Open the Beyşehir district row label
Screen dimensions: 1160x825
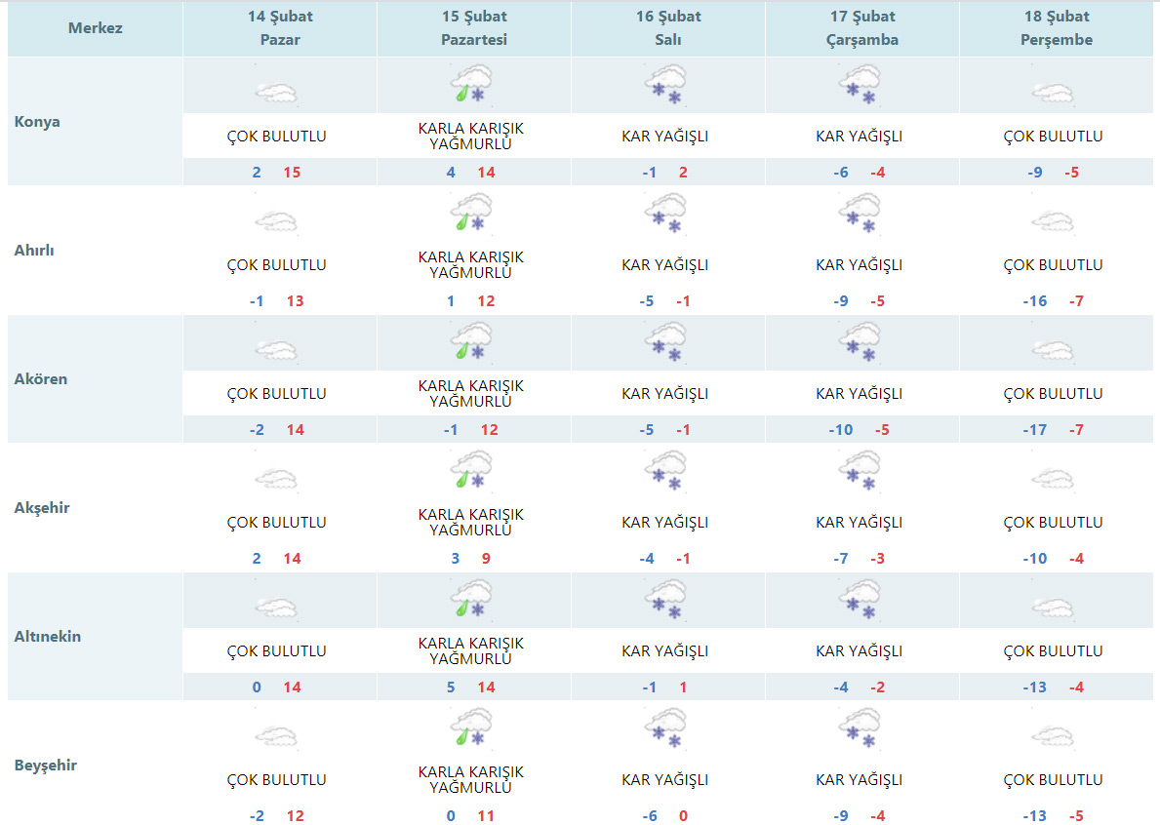[x=46, y=765]
